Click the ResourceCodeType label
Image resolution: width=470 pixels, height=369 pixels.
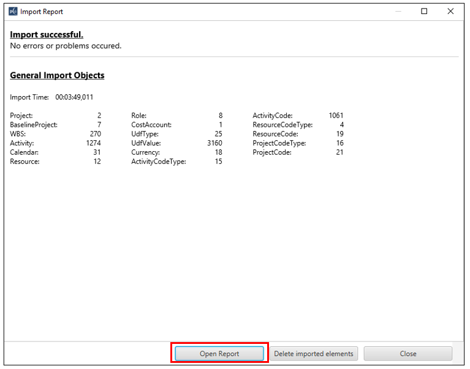coord(282,125)
